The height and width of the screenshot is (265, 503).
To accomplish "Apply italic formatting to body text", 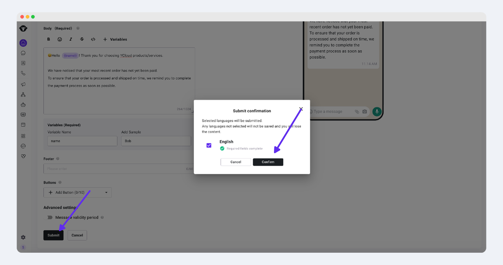I will click(71, 39).
